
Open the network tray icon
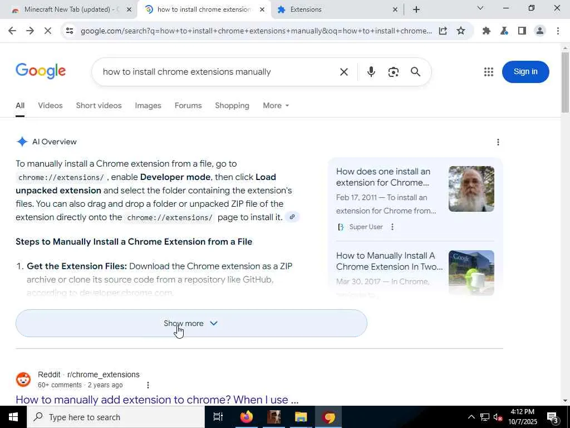(x=485, y=417)
